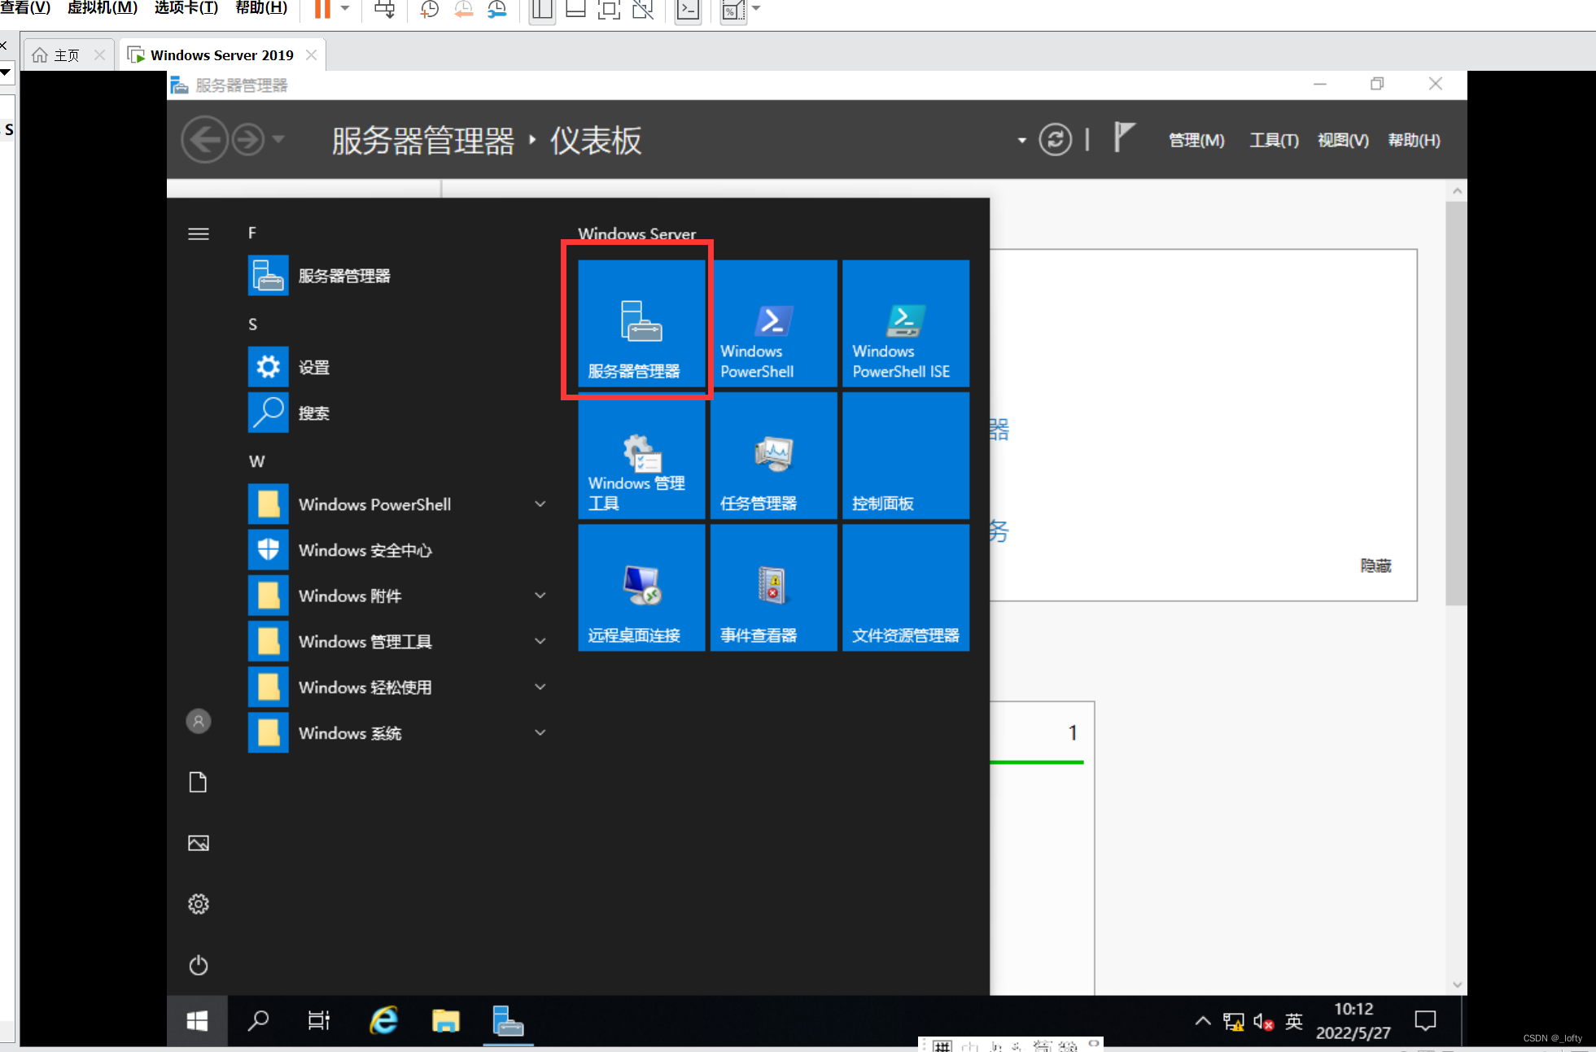Switch to the 主页 VMware tab
Viewport: 1596px width, 1052px height.
(67, 55)
